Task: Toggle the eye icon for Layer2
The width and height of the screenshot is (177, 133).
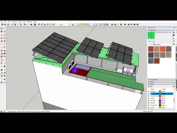Action: click(149, 108)
